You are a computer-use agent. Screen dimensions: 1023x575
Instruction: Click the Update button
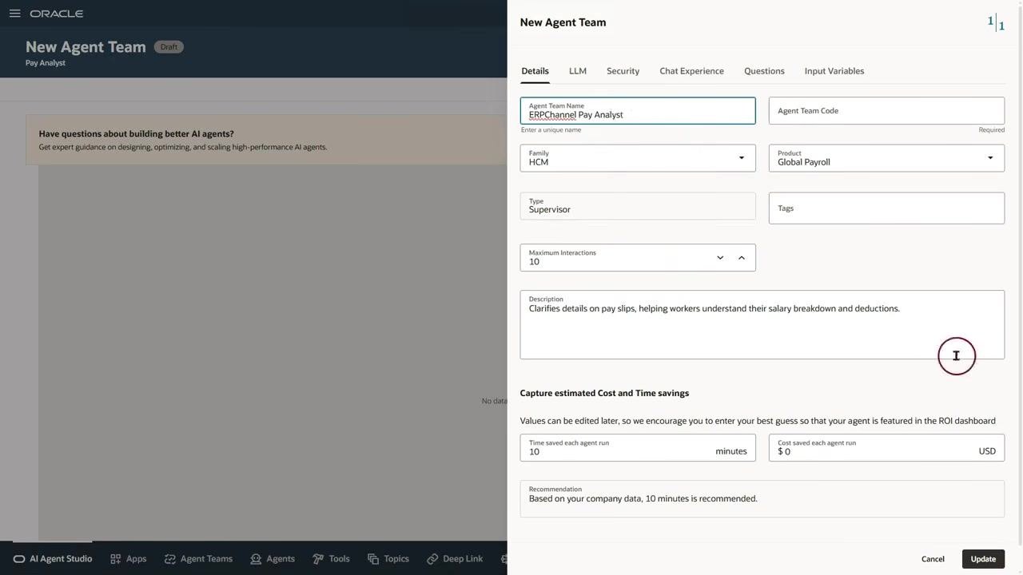pos(983,559)
